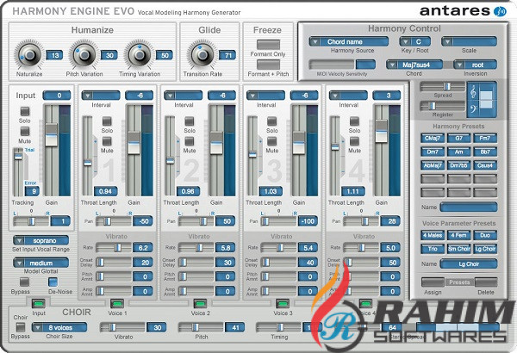This screenshot has height=353, width=517.
Task: Click the Spread slider
Action: click(443, 86)
